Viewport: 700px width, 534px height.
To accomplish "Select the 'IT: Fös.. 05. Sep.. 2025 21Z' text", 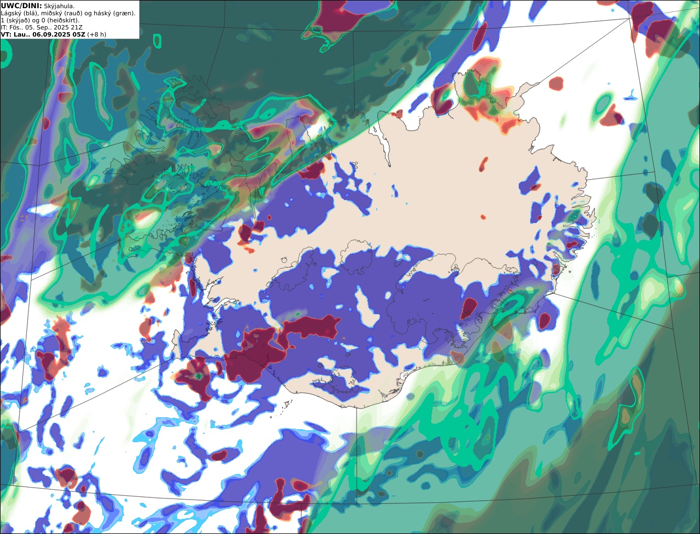I will [x=42, y=27].
